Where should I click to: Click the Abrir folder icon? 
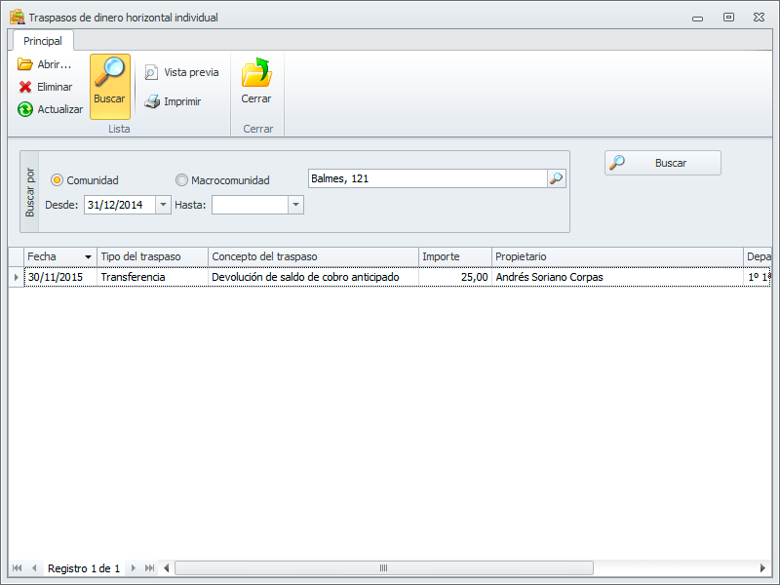[25, 64]
